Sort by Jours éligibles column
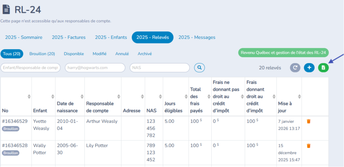 [186, 96]
